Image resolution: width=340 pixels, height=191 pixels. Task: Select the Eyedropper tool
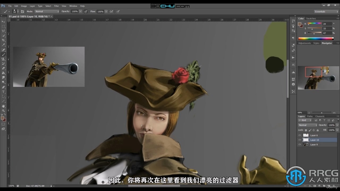[x=3, y=45]
